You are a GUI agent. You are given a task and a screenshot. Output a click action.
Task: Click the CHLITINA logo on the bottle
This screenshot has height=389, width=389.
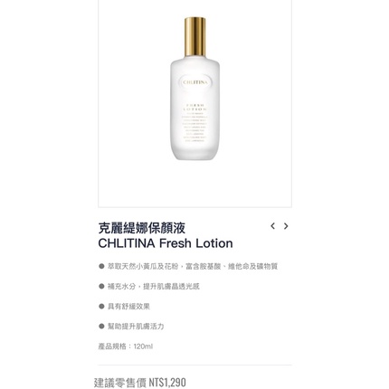tap(195, 82)
